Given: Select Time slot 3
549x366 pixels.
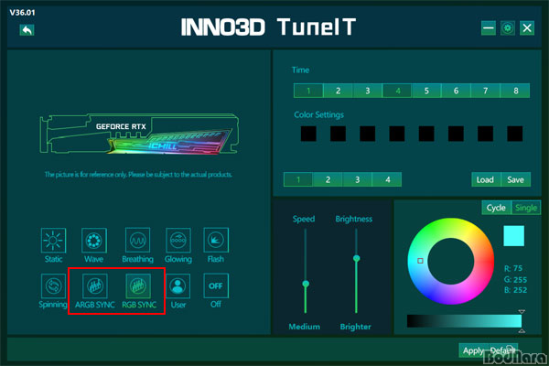Looking at the screenshot, I should point(368,91).
